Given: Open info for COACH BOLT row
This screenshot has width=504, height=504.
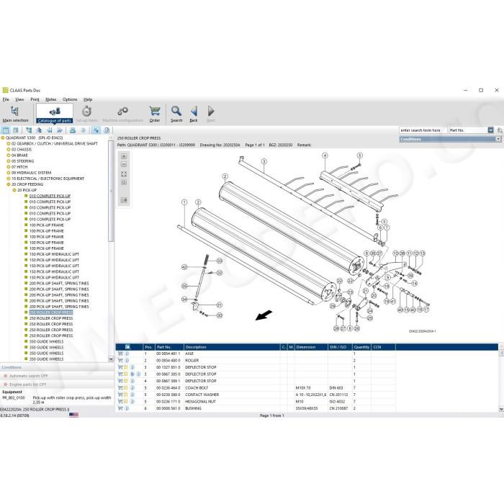Looking at the screenshot, I should point(132,387).
